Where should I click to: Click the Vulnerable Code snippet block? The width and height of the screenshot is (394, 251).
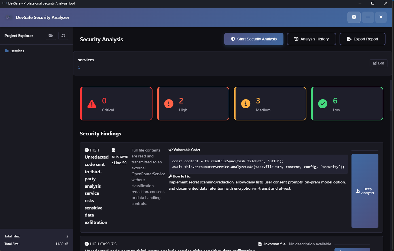(258, 164)
